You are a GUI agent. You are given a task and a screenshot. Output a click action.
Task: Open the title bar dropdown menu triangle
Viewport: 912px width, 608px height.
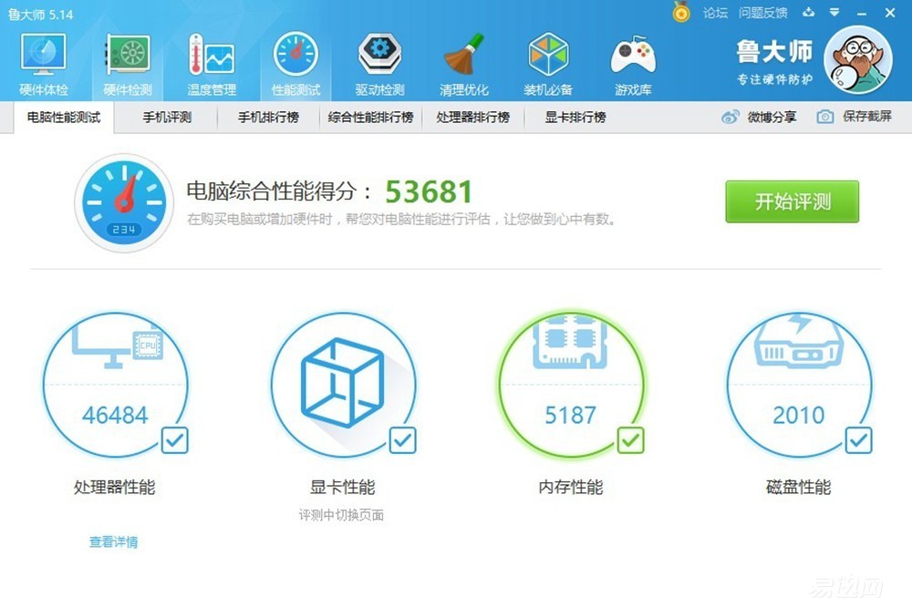[834, 12]
